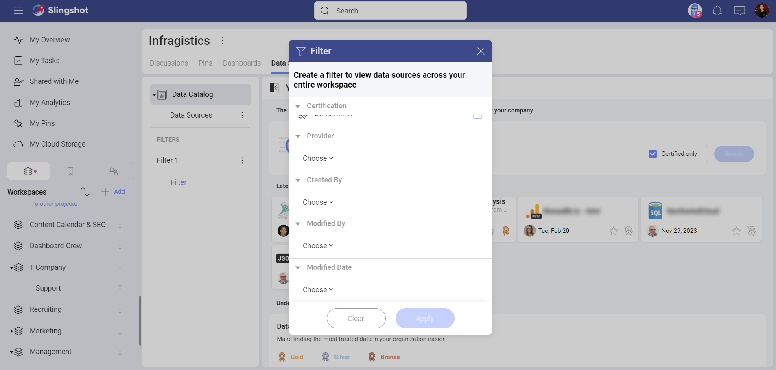Open Dashboard Crew options menu
The width and height of the screenshot is (776, 370).
point(120,246)
